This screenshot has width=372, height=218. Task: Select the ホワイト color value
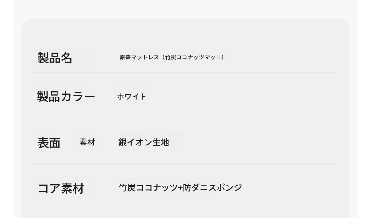pos(131,97)
